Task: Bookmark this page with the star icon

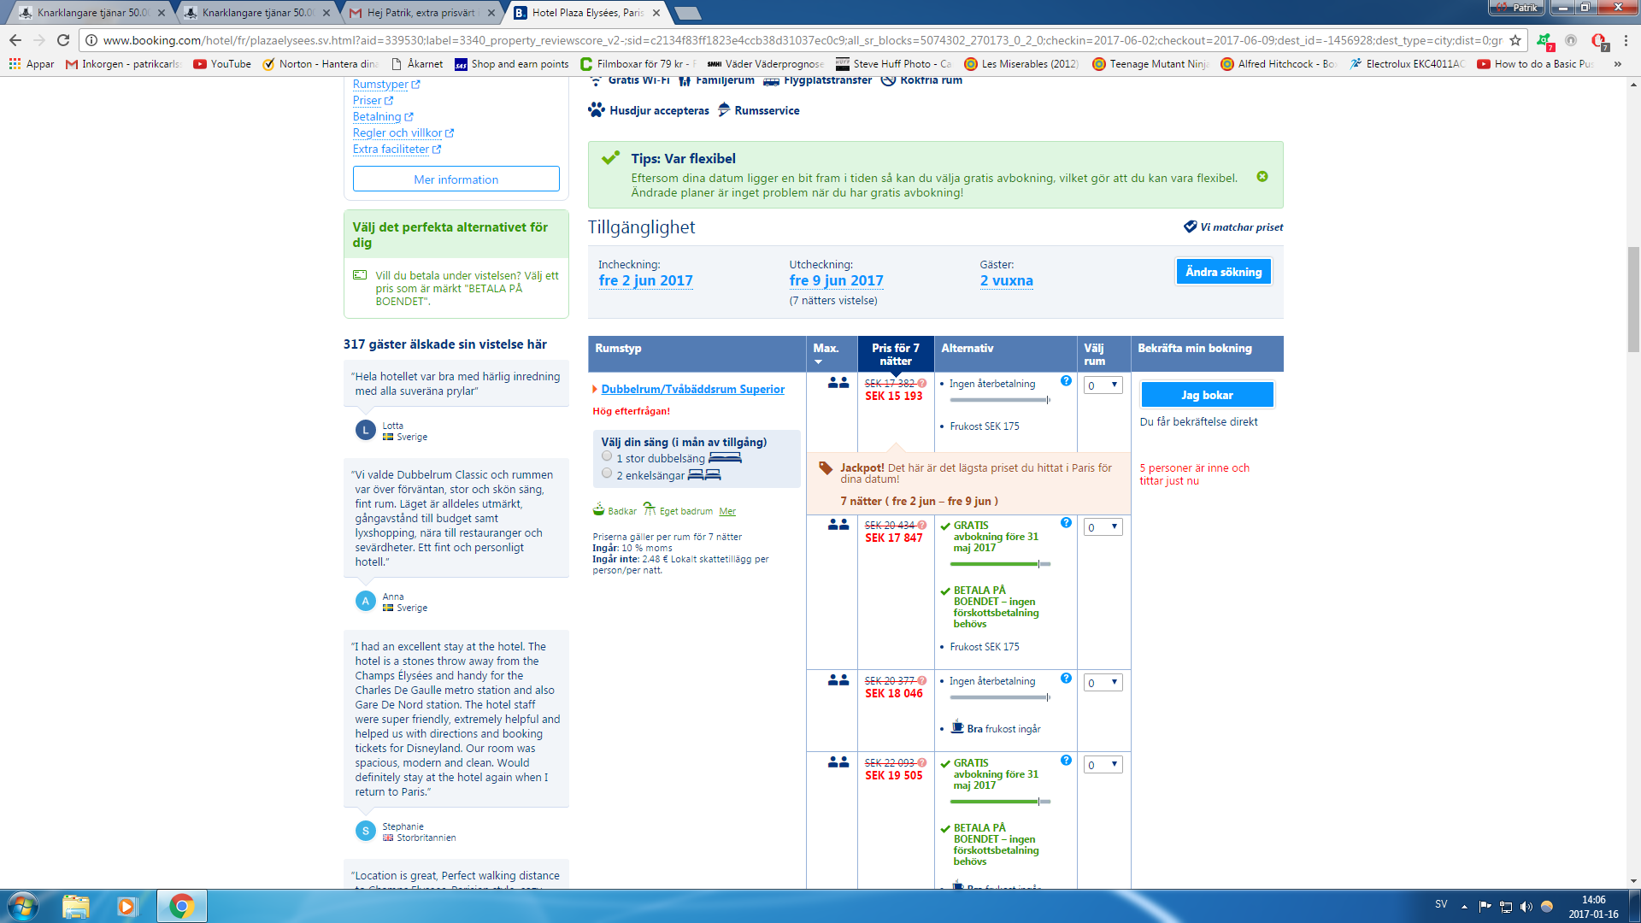Action: 1515,40
